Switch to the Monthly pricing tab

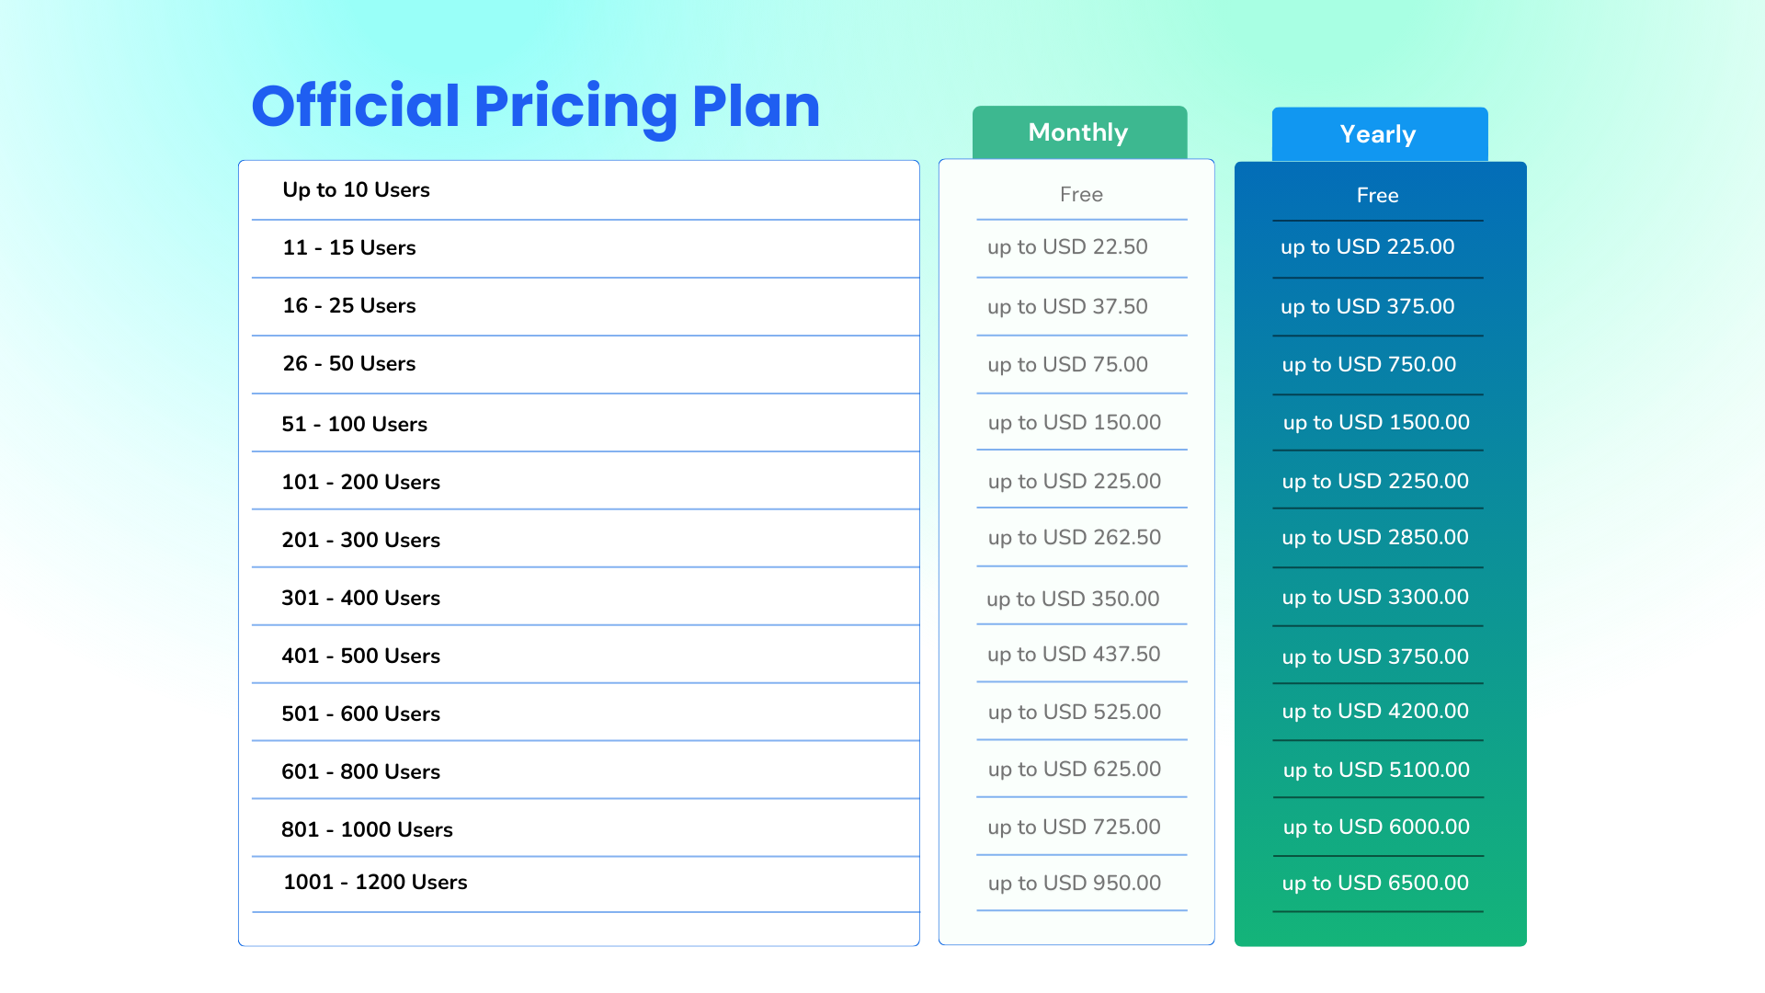(x=1078, y=133)
